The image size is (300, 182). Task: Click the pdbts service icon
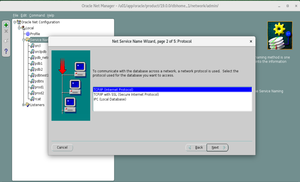(x=32, y=81)
